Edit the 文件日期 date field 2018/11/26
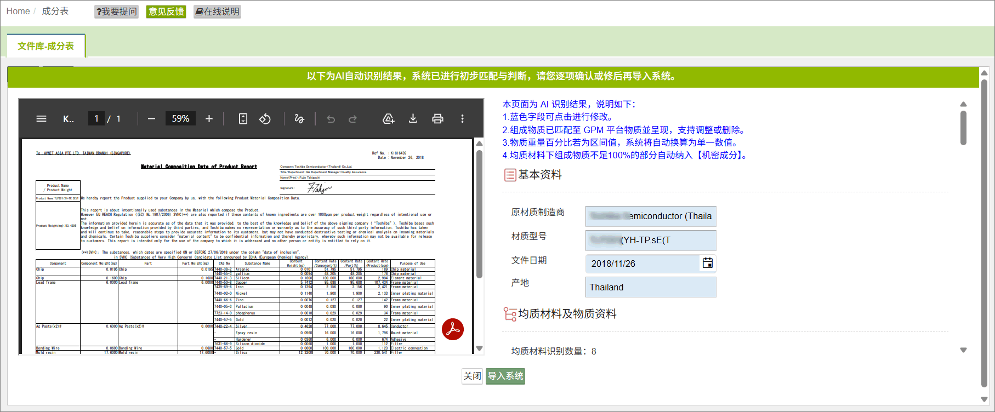 coord(644,264)
